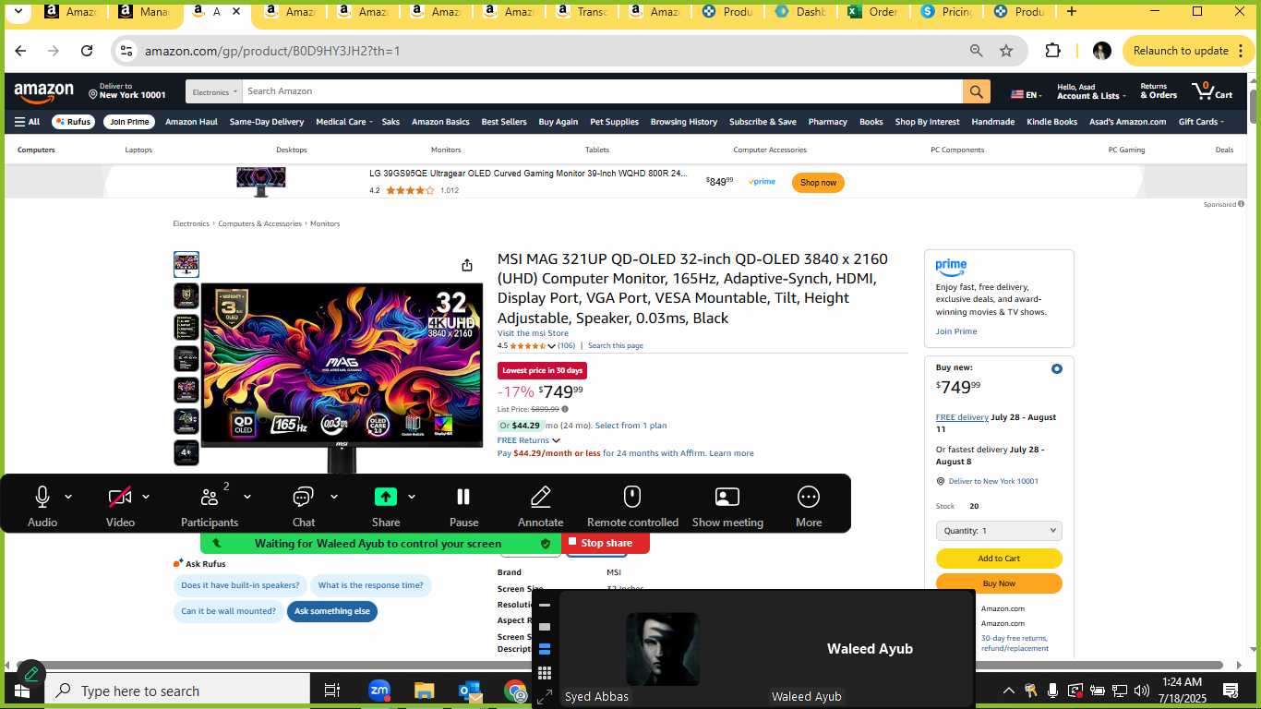Viewport: 1261px width, 709px height.
Task: Open the Electronics search category dropdown
Action: [x=214, y=91]
